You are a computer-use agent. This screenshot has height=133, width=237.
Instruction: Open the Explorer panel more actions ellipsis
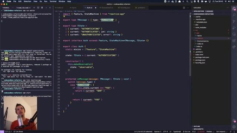pos(228,8)
